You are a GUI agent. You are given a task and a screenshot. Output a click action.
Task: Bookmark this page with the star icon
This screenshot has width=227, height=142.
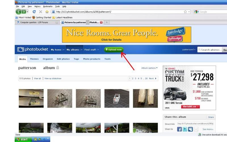185,12
